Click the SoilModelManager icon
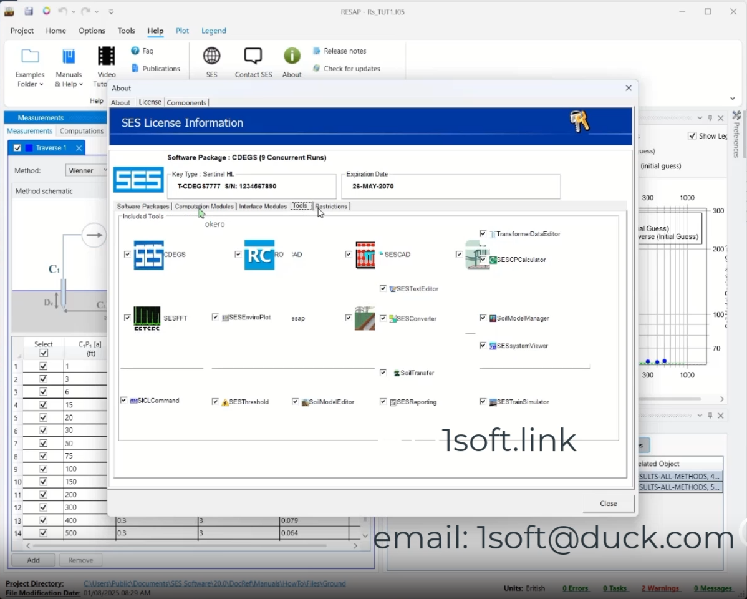747x599 pixels. click(493, 318)
